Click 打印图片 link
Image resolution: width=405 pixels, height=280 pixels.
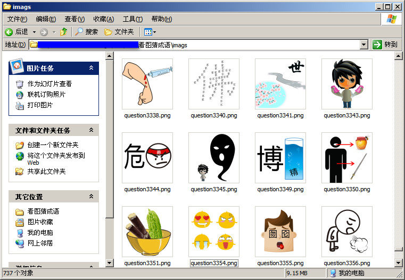click(x=40, y=105)
